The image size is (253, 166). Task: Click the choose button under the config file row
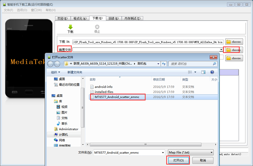point(234,58)
